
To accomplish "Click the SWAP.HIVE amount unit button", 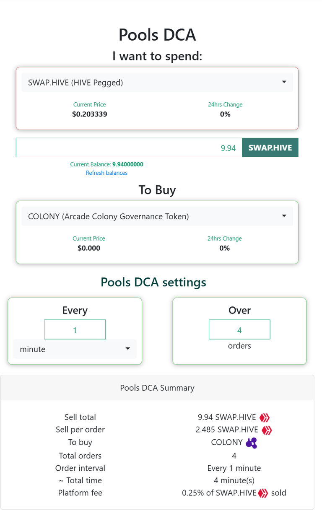I will point(270,148).
